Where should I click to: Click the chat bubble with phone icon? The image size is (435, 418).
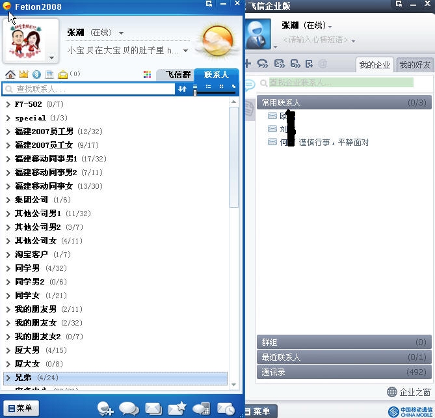pyautogui.click(x=202, y=408)
